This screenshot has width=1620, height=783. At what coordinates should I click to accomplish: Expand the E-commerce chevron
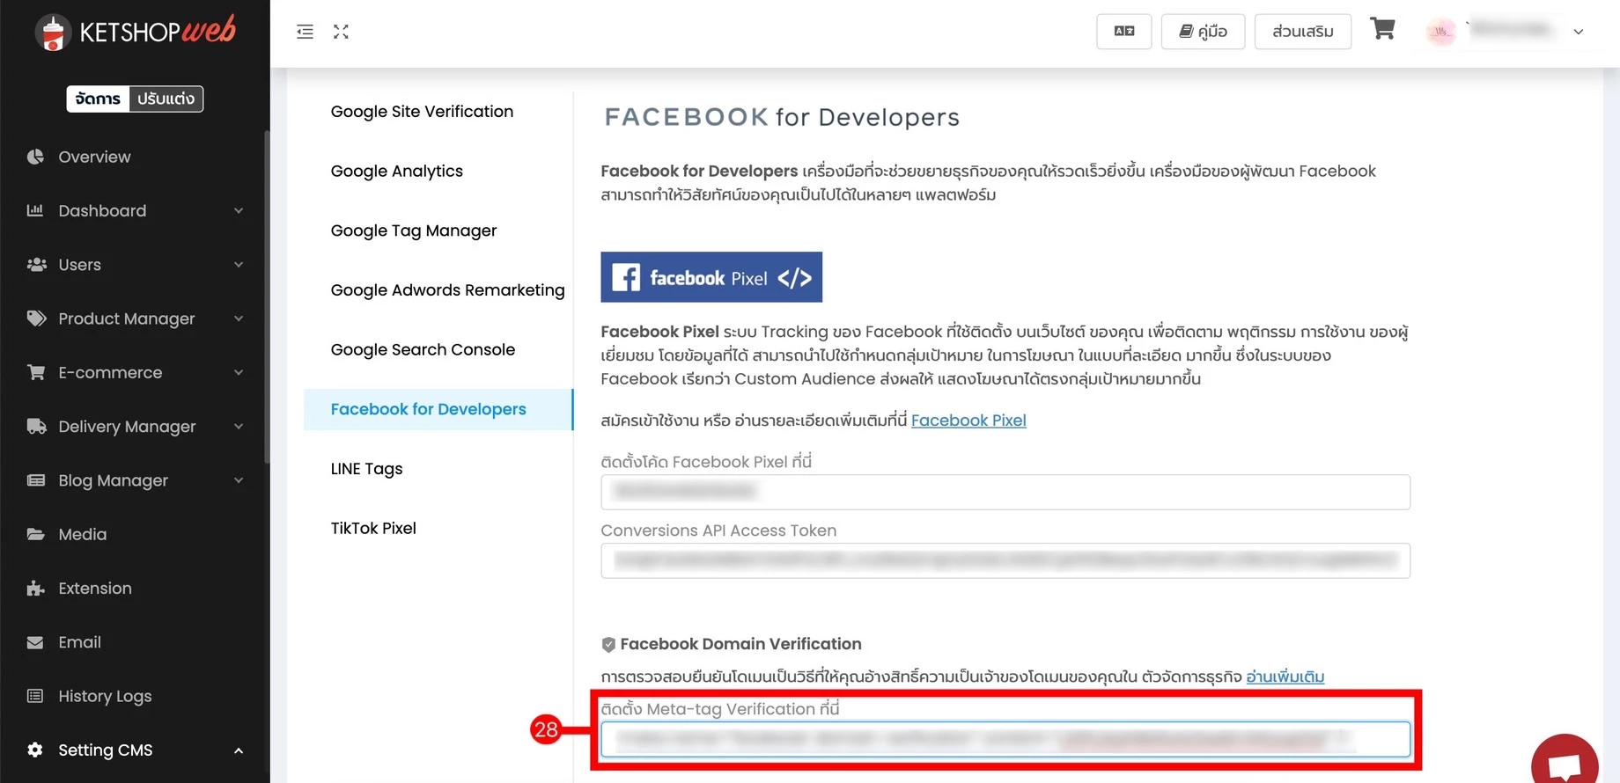tap(239, 372)
